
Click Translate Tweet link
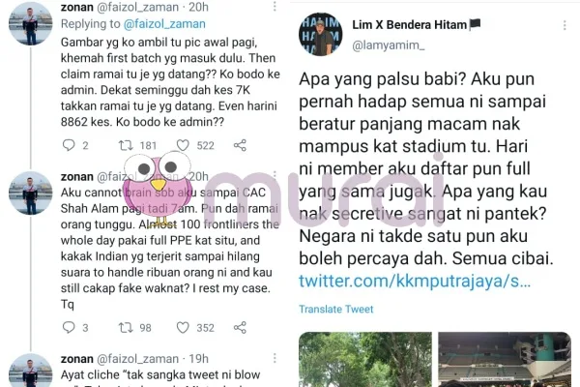335,310
